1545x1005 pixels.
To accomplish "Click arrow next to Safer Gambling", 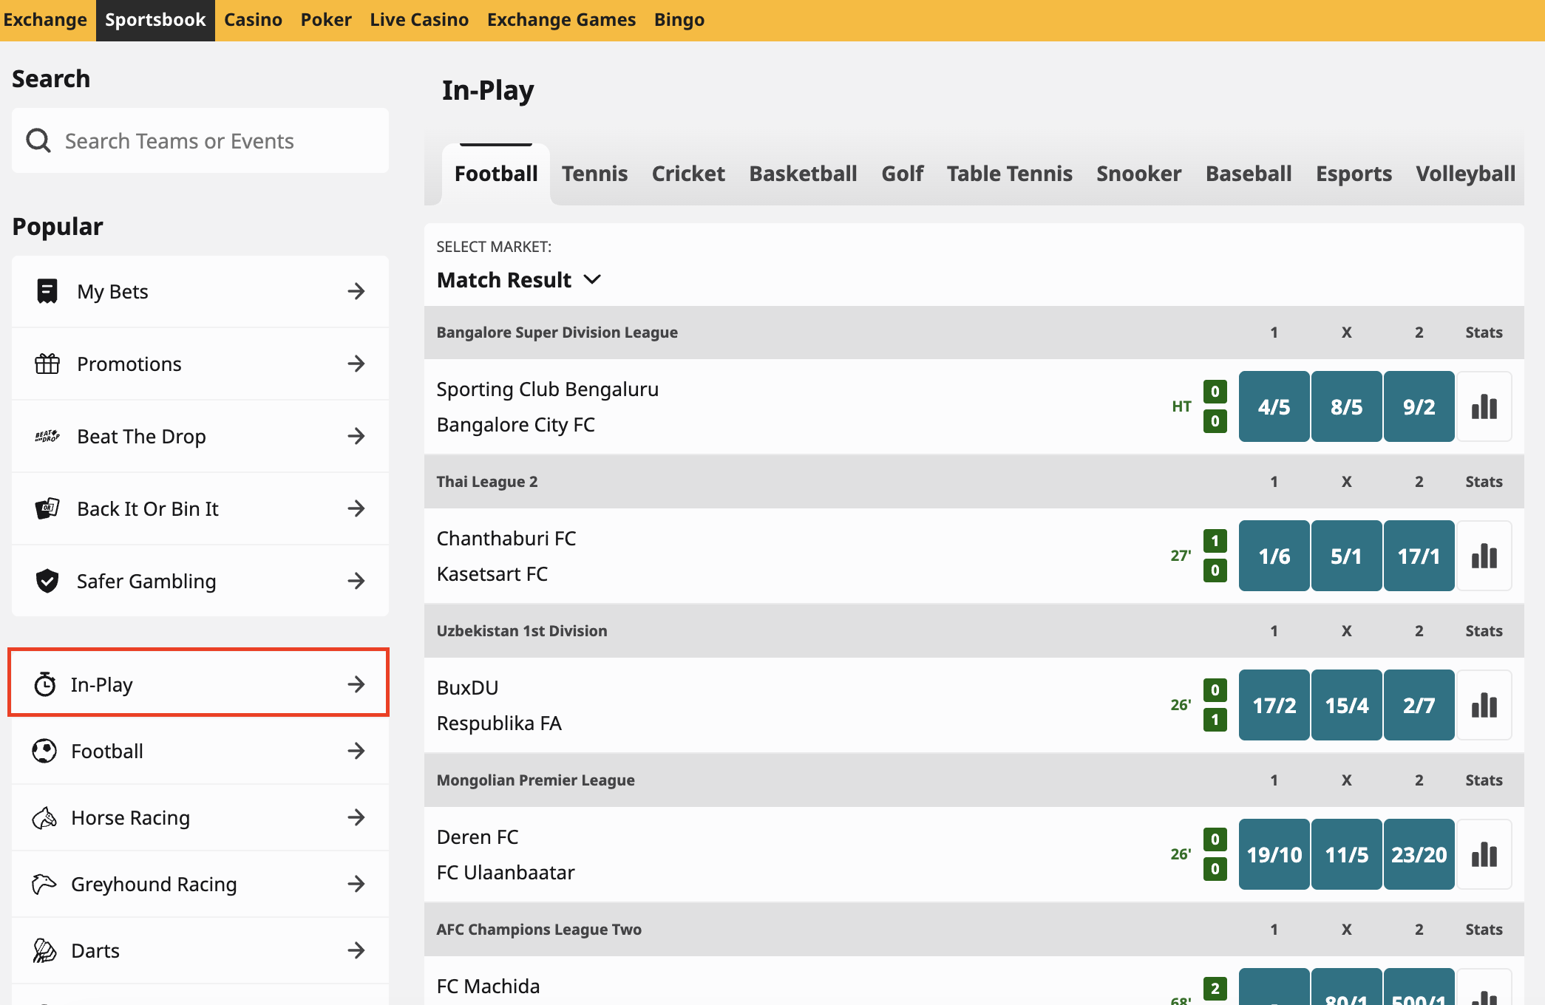I will pyautogui.click(x=356, y=581).
